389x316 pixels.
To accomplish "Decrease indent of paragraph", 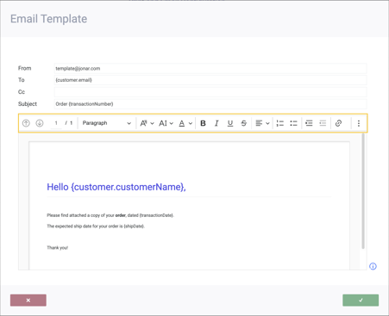I will (x=323, y=123).
